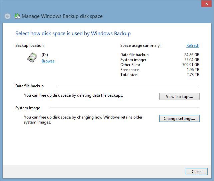The image size is (214, 181).
Task: Click the Close button
Action: pos(197,172)
